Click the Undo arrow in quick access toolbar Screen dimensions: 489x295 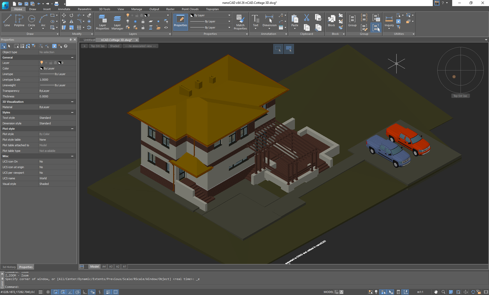(39, 4)
